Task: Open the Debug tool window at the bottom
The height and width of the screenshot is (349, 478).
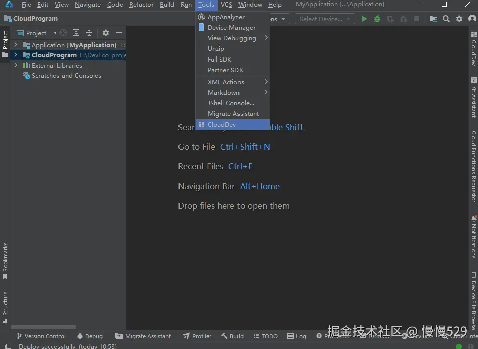Action: click(90, 336)
